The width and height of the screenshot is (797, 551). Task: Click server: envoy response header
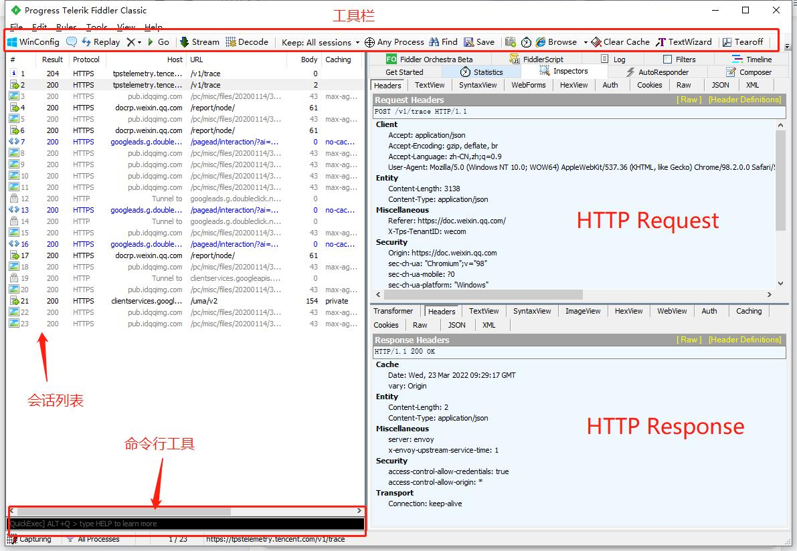(411, 440)
